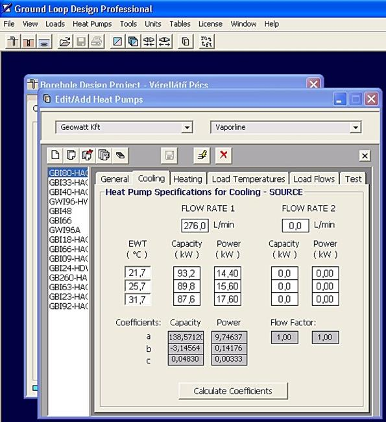
Task: Click the metric/feet units conversion icon
Action: click(206, 42)
